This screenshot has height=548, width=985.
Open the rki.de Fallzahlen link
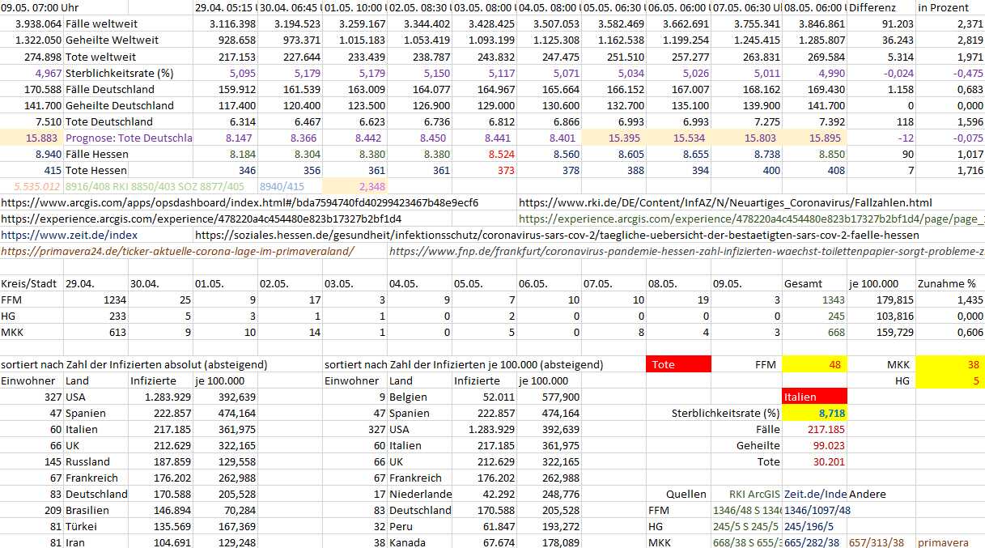724,202
